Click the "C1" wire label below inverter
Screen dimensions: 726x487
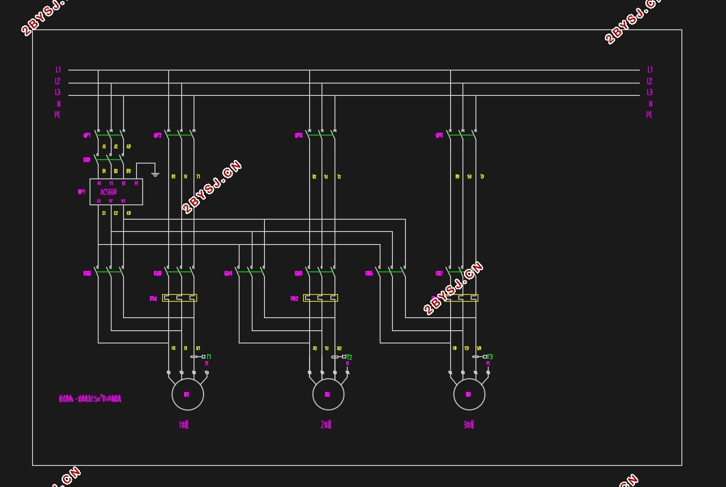104,213
